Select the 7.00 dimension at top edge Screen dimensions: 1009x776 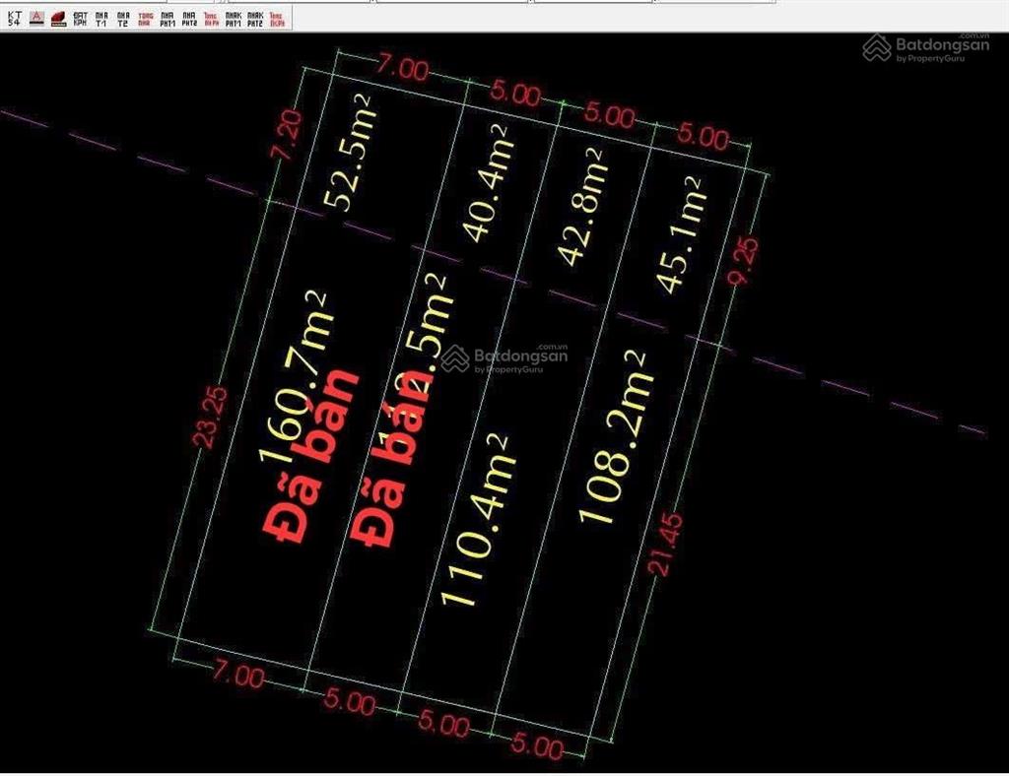403,67
